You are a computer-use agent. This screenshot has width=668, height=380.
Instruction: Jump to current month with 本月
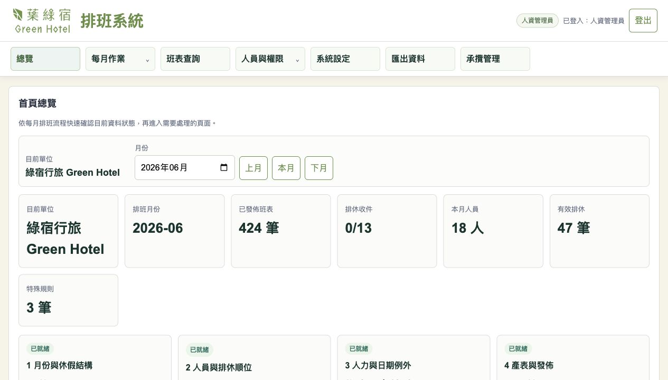(286, 168)
